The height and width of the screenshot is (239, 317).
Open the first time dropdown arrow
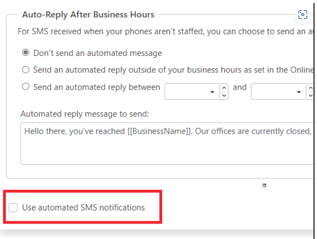click(x=212, y=92)
